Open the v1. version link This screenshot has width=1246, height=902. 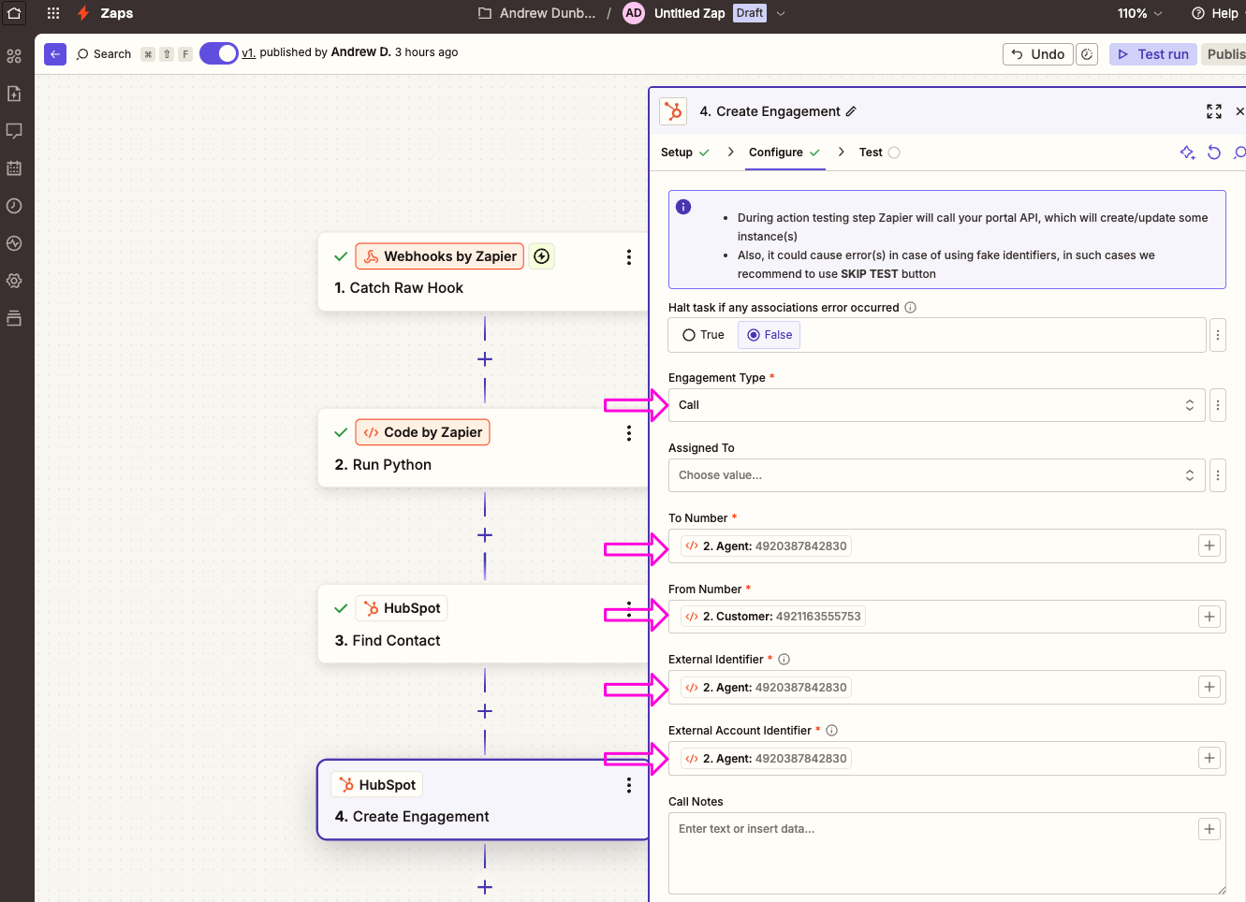(x=248, y=52)
